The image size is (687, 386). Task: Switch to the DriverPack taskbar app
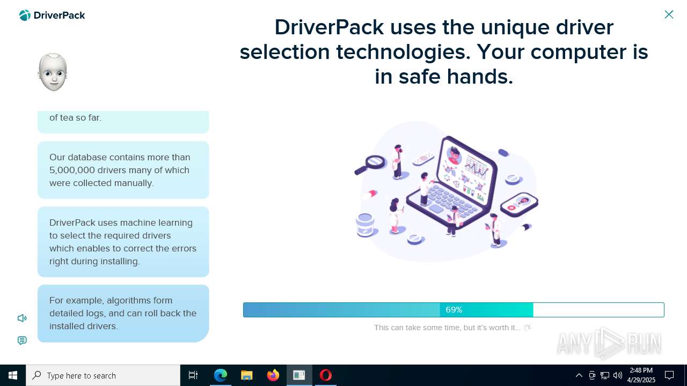point(299,375)
